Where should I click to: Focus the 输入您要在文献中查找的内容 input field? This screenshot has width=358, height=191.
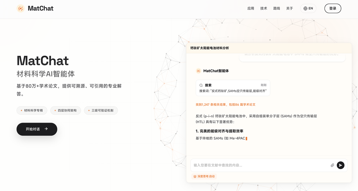tap(259, 165)
